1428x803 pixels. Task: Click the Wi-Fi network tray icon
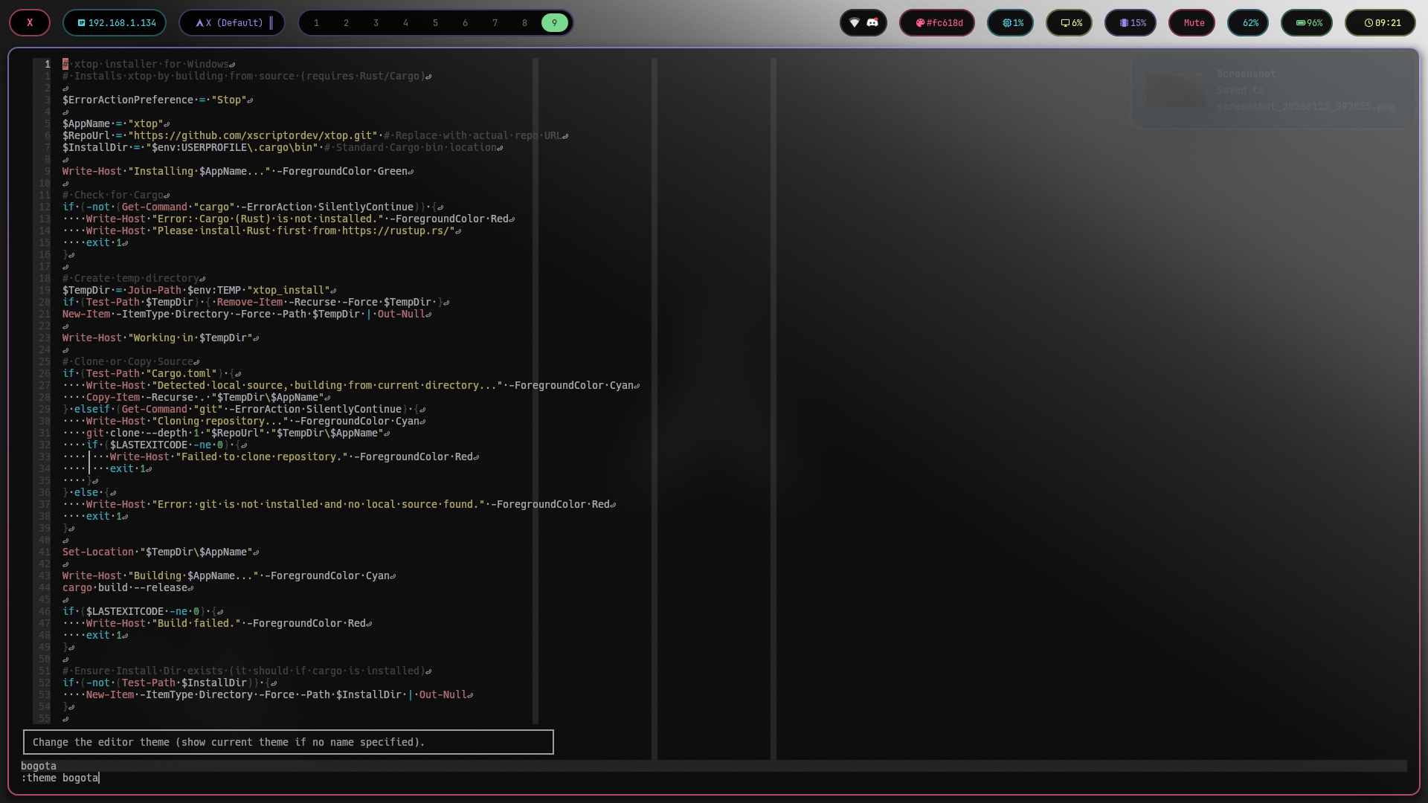(x=855, y=23)
